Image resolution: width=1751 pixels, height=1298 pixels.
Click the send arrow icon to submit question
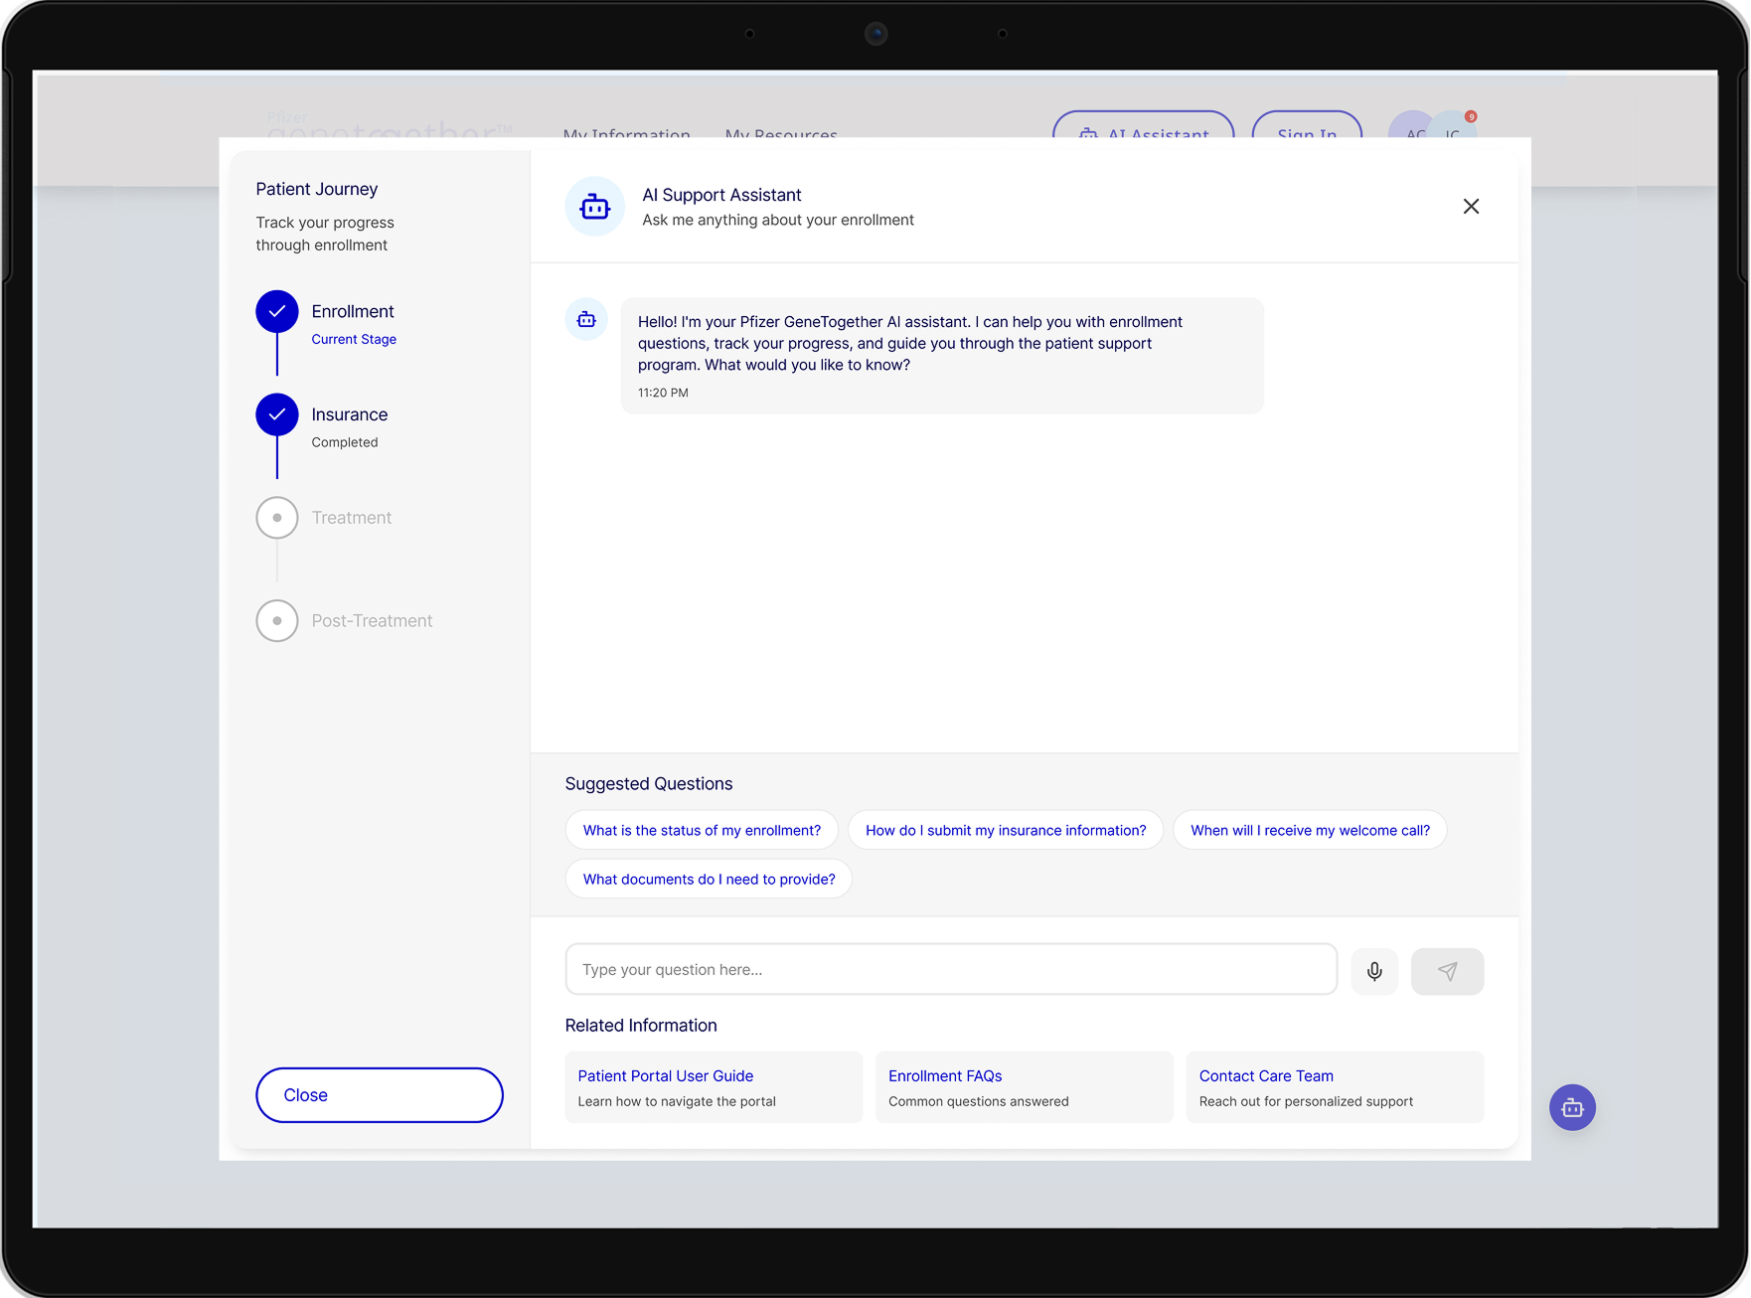pyautogui.click(x=1447, y=971)
